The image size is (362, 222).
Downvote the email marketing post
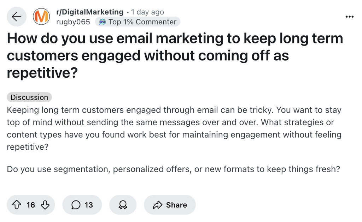[45, 205]
